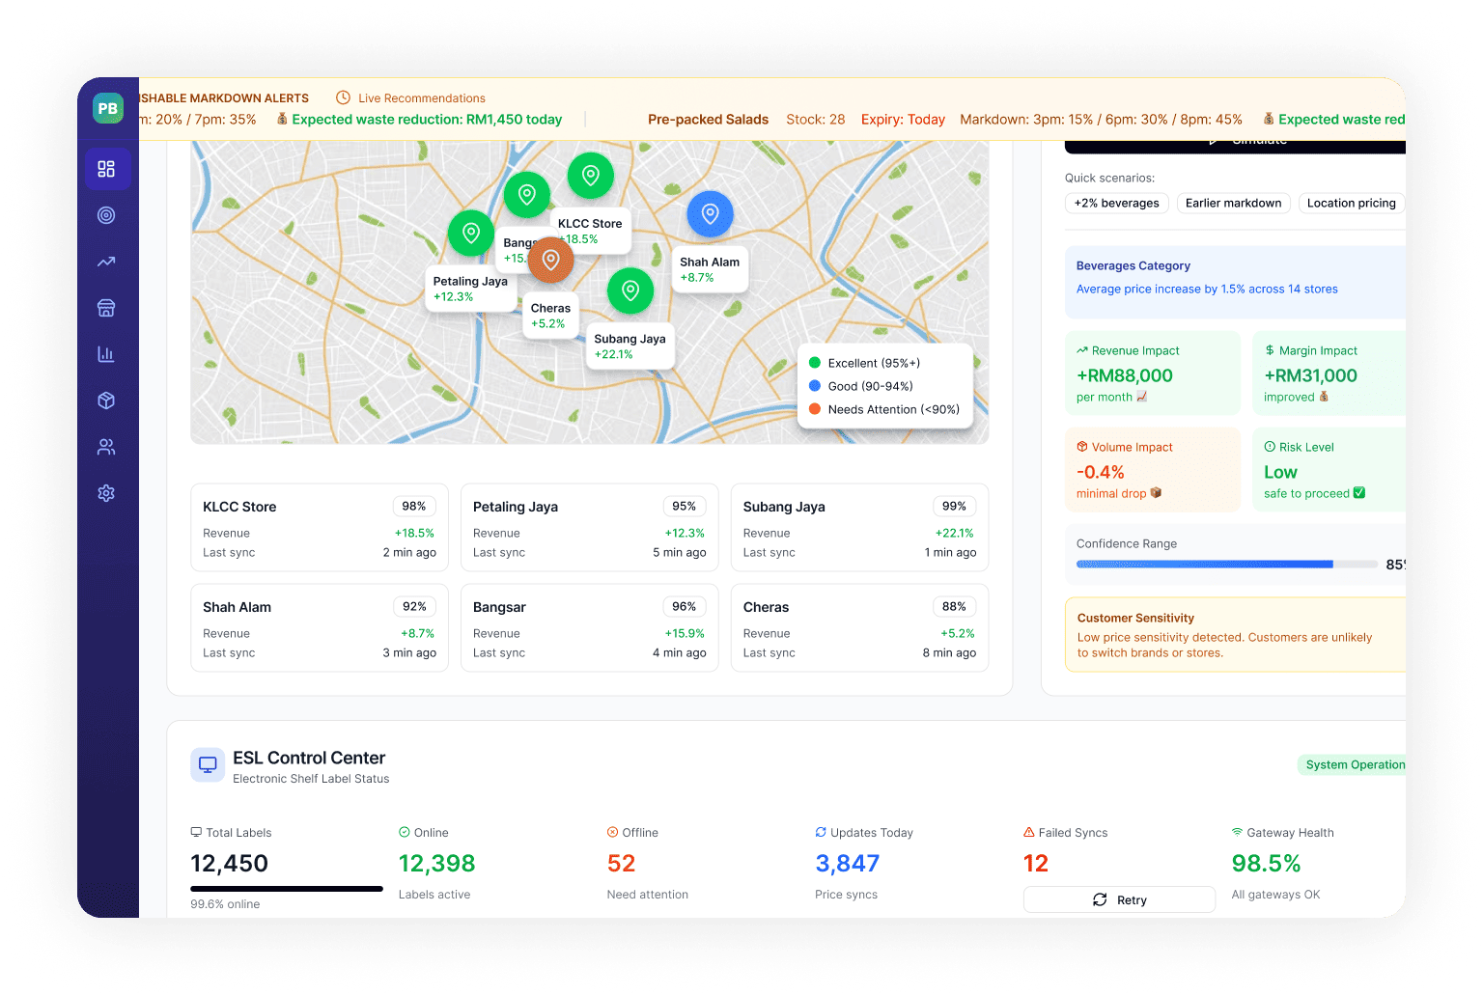
Task: Click the Petaling Jaya green map pin
Action: point(471,233)
